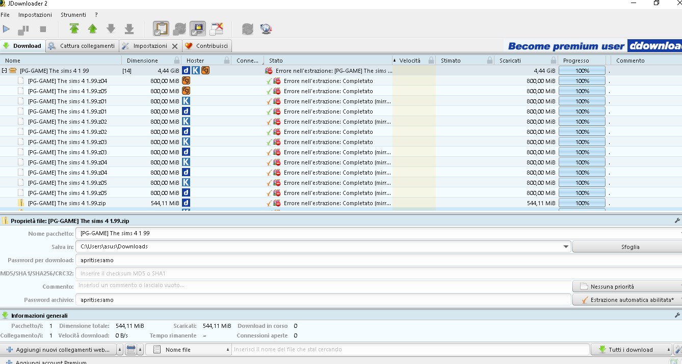
Task: Click the package extraction error status icon
Action: pos(269,71)
